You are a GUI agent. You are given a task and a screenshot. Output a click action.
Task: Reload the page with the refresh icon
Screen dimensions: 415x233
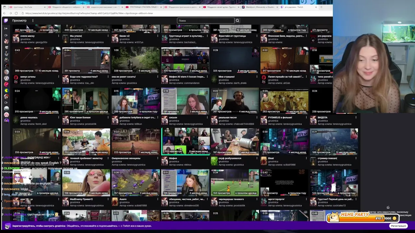coord(16,13)
